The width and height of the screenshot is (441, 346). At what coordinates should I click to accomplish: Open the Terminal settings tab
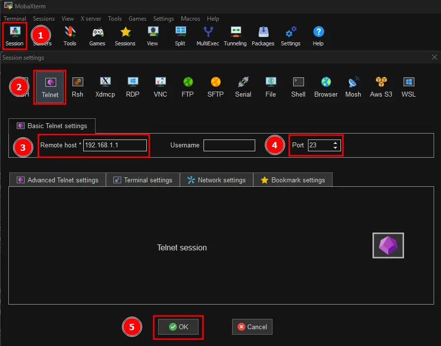tap(143, 180)
